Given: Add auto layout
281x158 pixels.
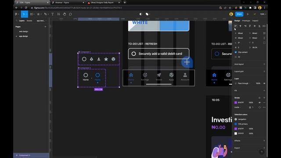Looking at the screenshot, I should pos(264,64).
